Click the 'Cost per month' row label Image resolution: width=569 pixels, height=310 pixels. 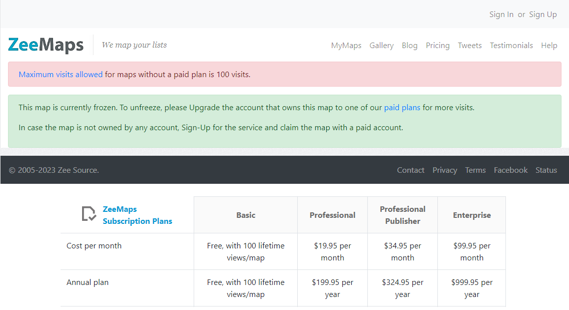[94, 246]
